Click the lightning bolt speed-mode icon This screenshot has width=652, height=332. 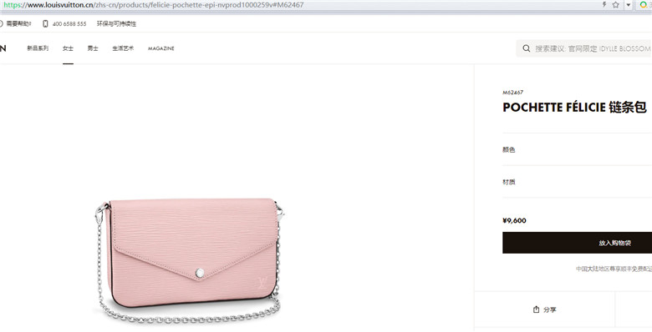(x=604, y=4)
